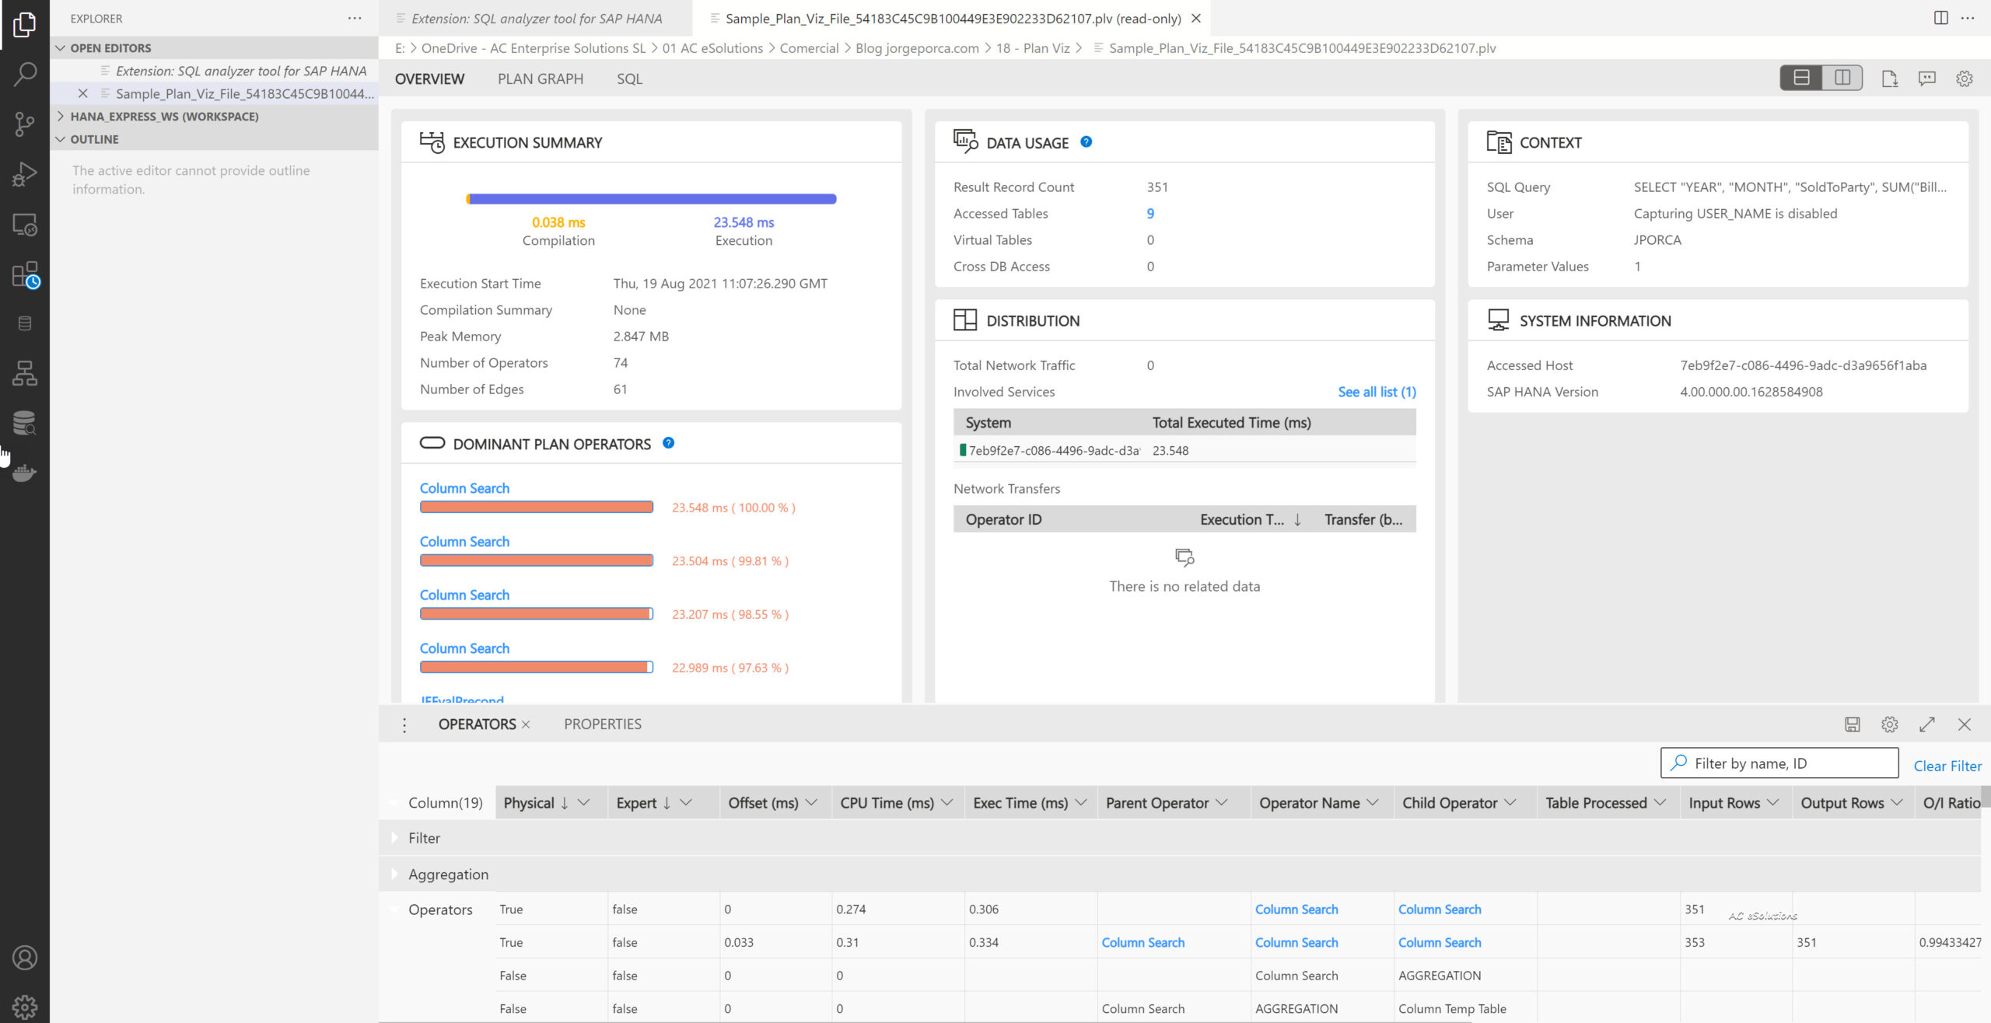Expand the Filter section

pos(396,837)
